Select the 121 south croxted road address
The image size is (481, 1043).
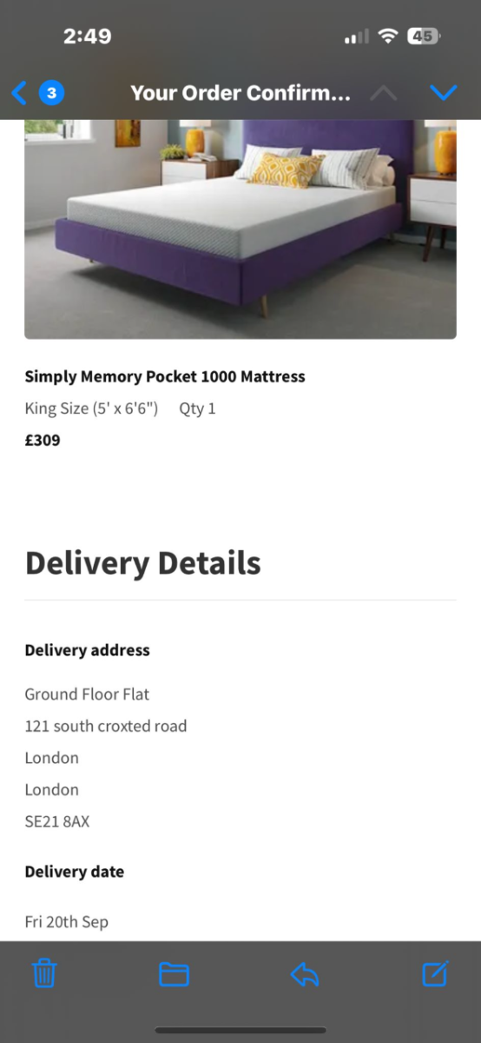tap(106, 726)
